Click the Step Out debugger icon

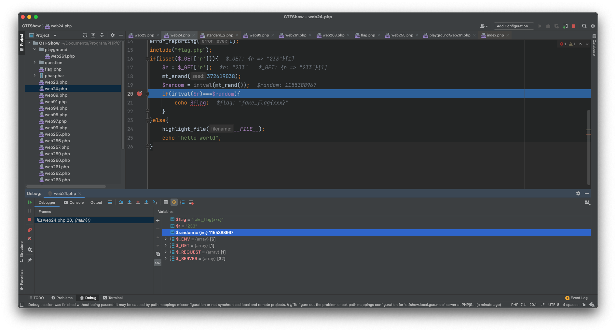coord(146,202)
